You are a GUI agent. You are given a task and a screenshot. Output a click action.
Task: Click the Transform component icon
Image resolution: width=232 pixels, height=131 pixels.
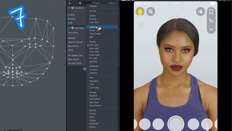coord(72,8)
